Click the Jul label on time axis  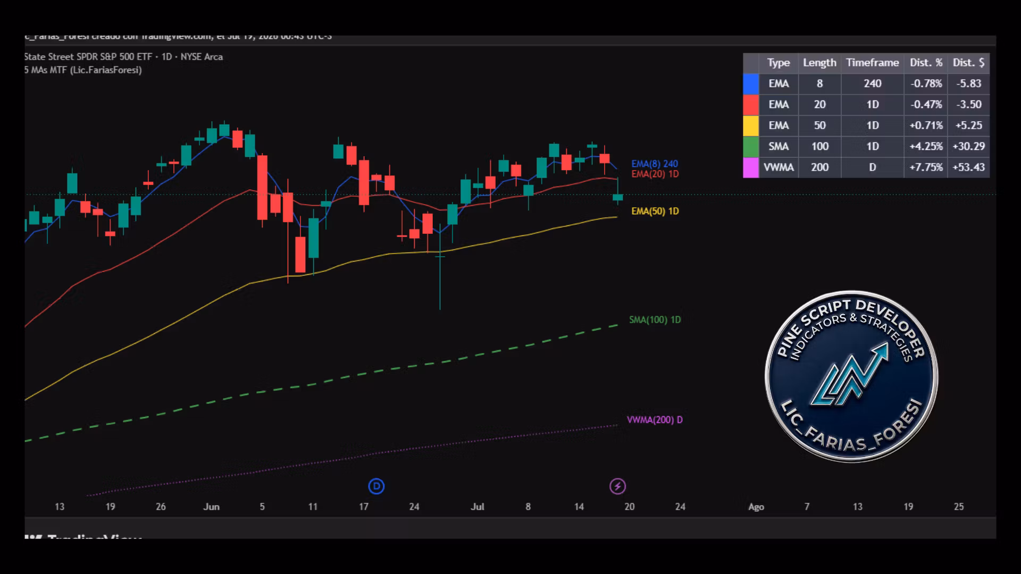(x=478, y=507)
